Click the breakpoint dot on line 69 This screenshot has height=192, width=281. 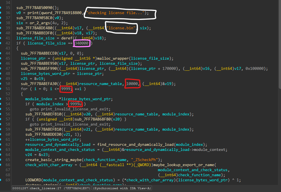pyautogui.click(x=1, y=180)
